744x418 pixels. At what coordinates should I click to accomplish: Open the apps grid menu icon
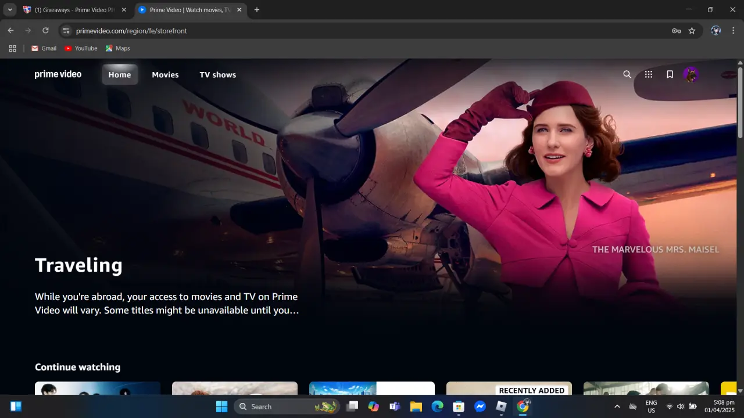pos(649,74)
